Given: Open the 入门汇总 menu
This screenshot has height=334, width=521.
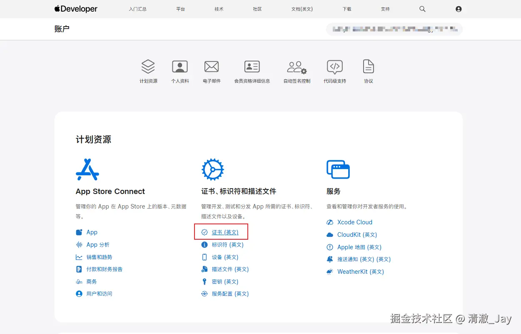Looking at the screenshot, I should coord(138,9).
